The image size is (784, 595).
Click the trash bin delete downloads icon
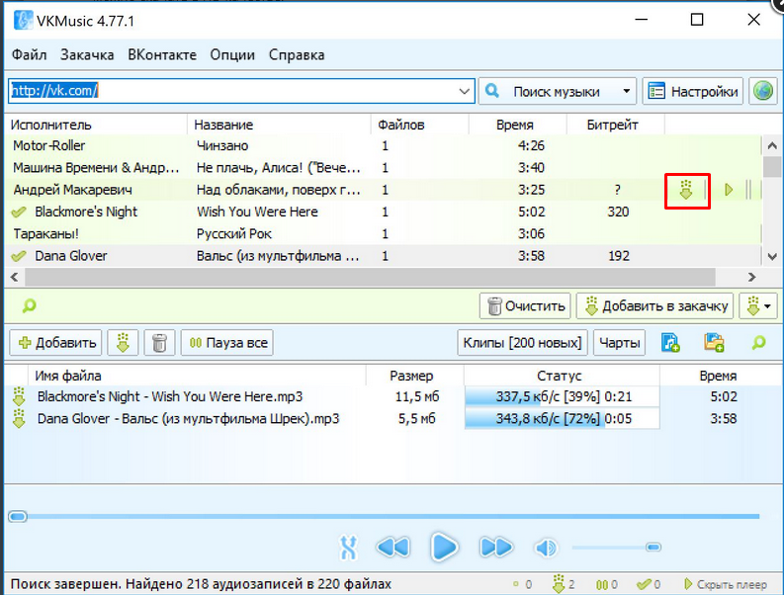click(159, 343)
